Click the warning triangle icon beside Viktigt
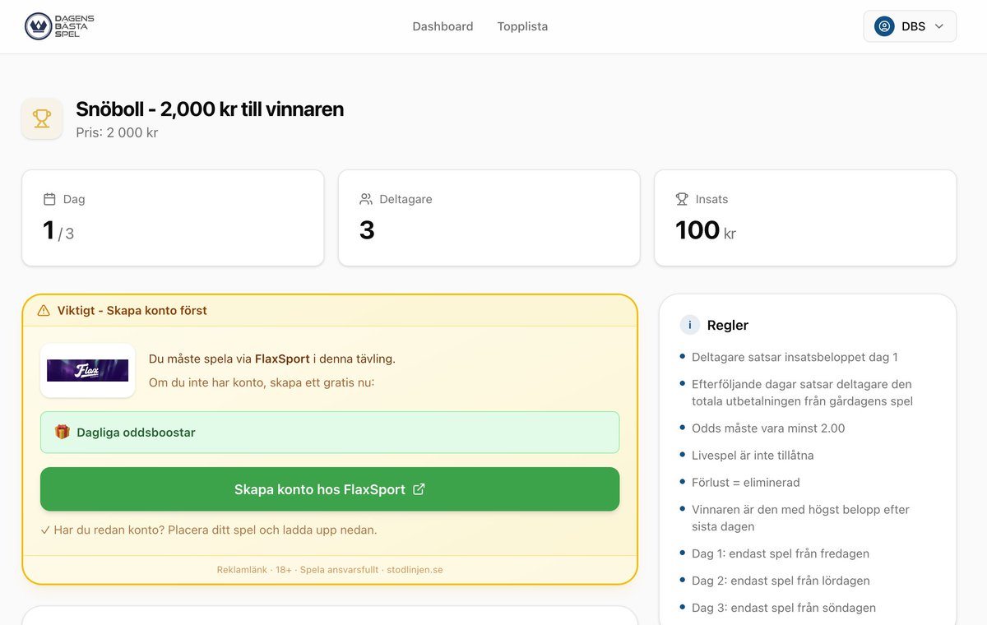The height and width of the screenshot is (625, 987). pos(44,311)
